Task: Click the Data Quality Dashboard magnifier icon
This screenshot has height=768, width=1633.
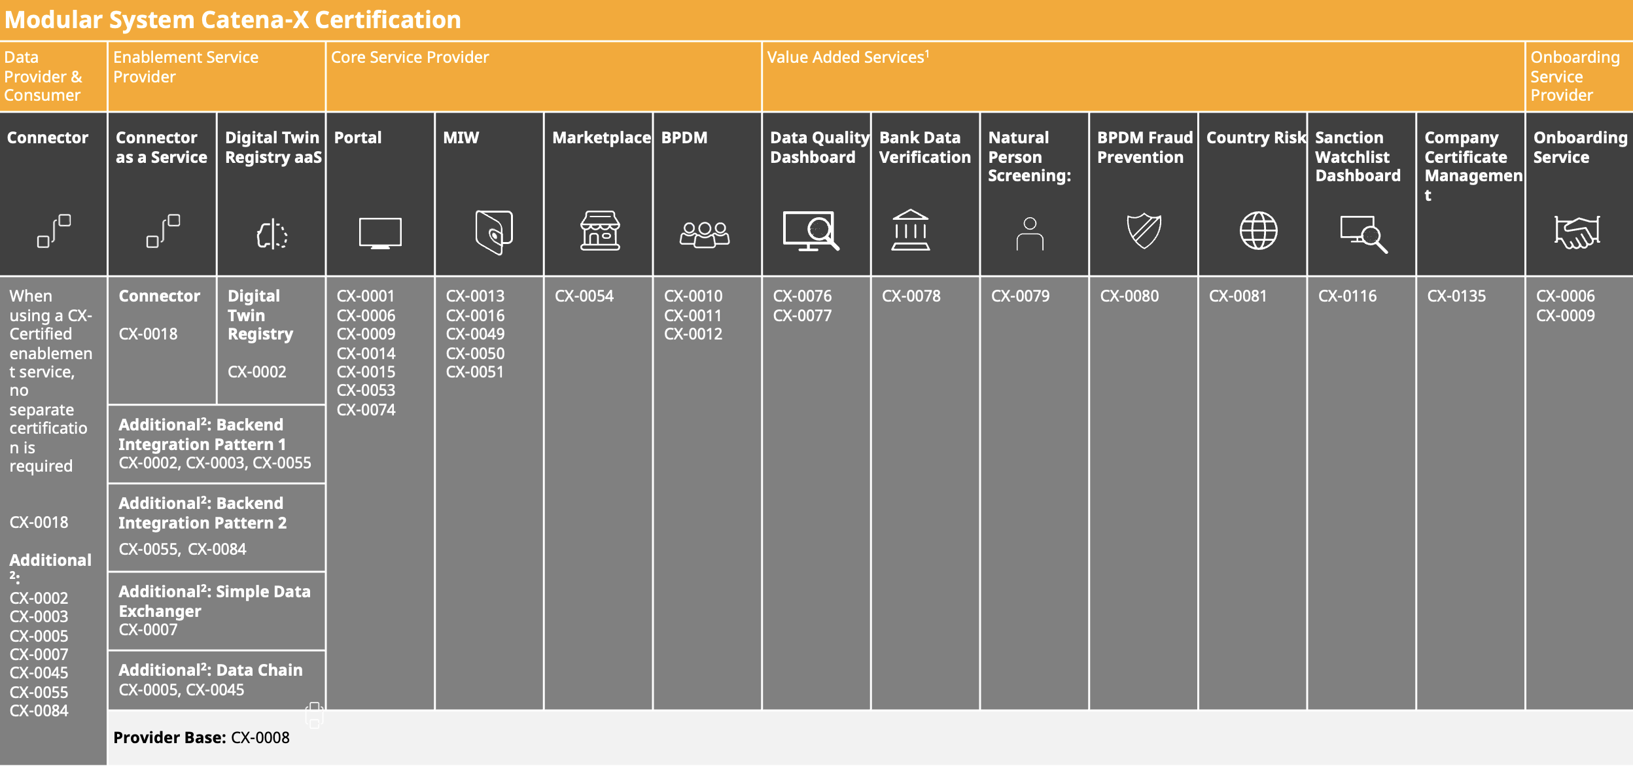Action: (811, 231)
